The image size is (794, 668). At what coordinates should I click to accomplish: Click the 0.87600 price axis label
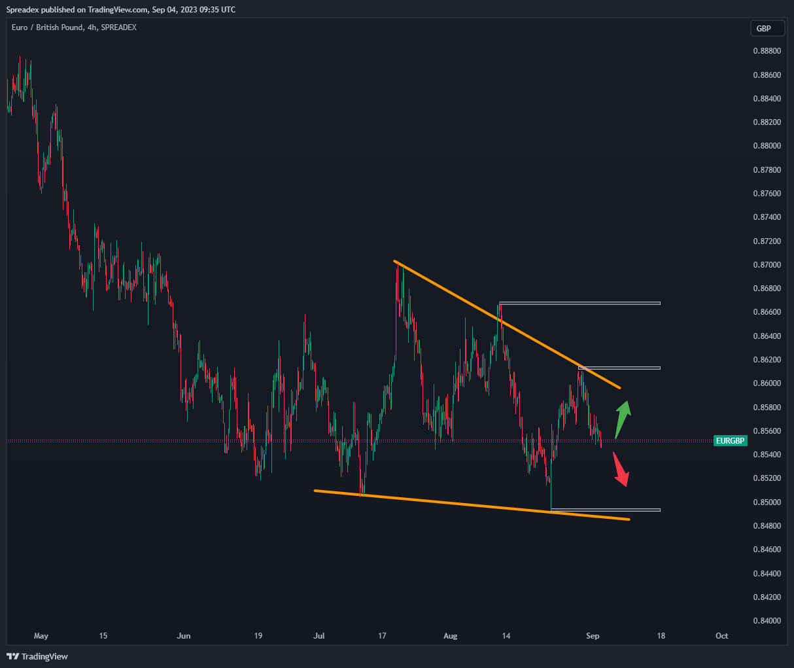point(767,194)
